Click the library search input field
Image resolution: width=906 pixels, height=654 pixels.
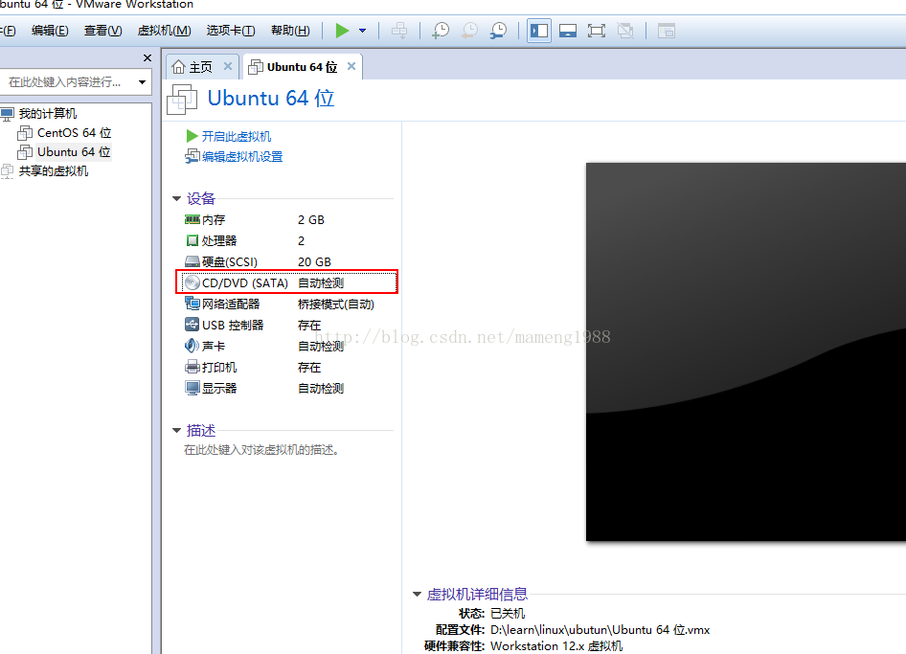pos(66,82)
